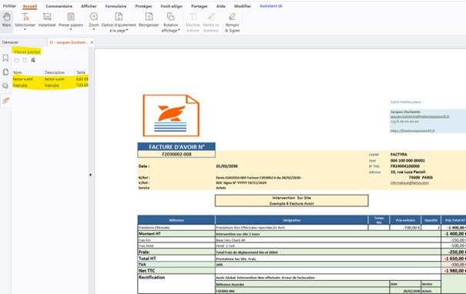Open Option d'ajustement à la page

pyautogui.click(x=119, y=22)
